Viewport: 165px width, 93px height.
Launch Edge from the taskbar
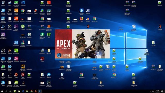coord(23,91)
